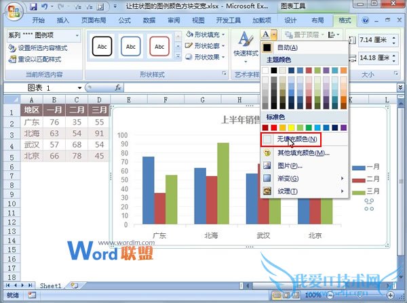Choose 自动(A) automatic color

click(304, 47)
